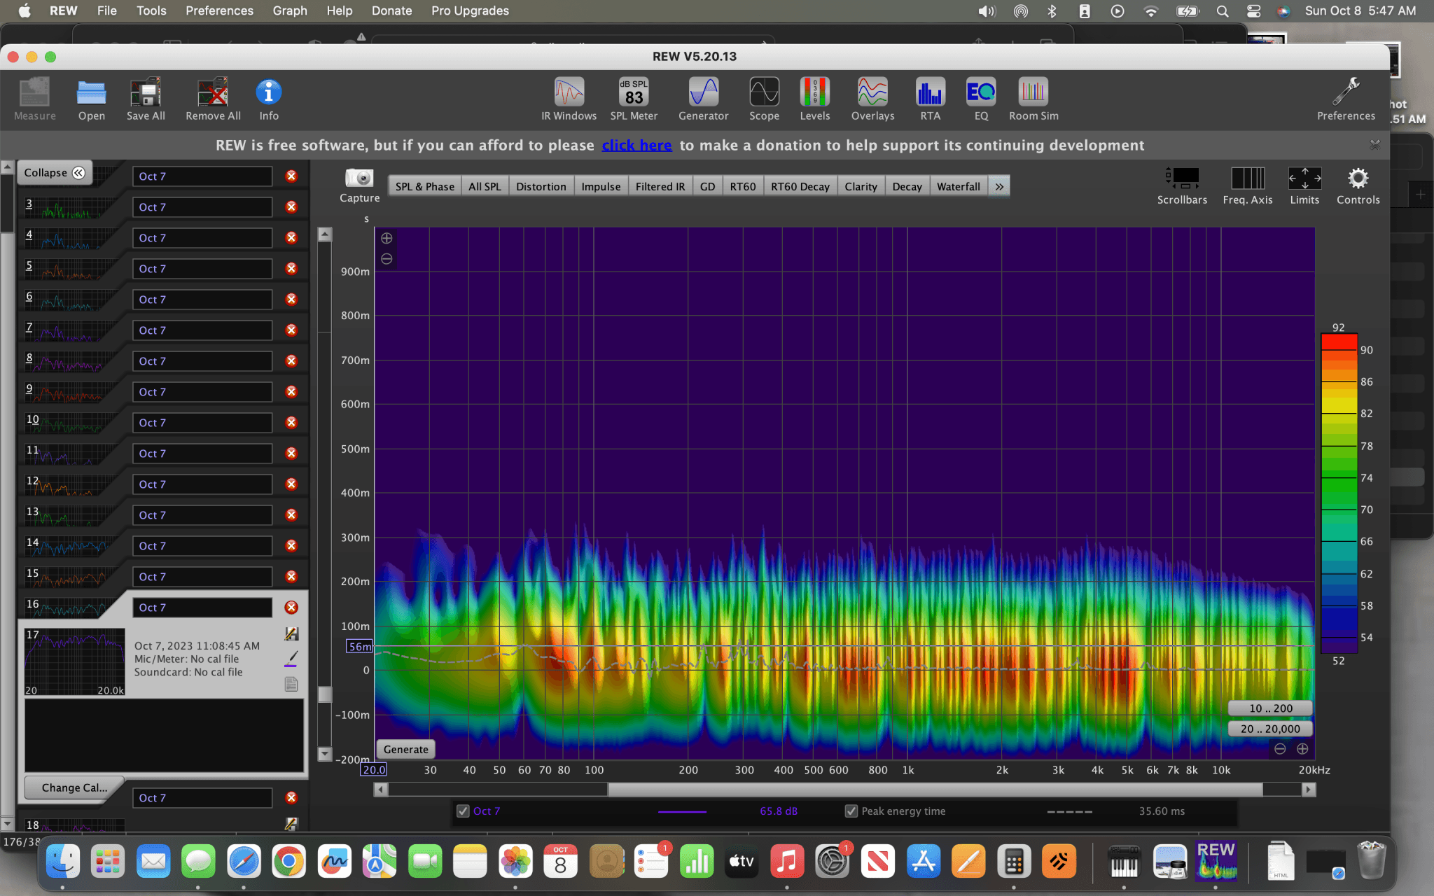1434x896 pixels.
Task: Capture the graph with camera icon
Action: pos(359,185)
